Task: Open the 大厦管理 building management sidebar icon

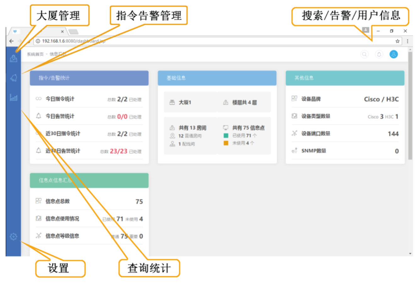Action: click(14, 58)
